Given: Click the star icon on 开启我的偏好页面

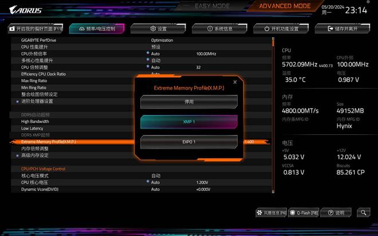Looking at the screenshot, I should pyautogui.click(x=12, y=29).
